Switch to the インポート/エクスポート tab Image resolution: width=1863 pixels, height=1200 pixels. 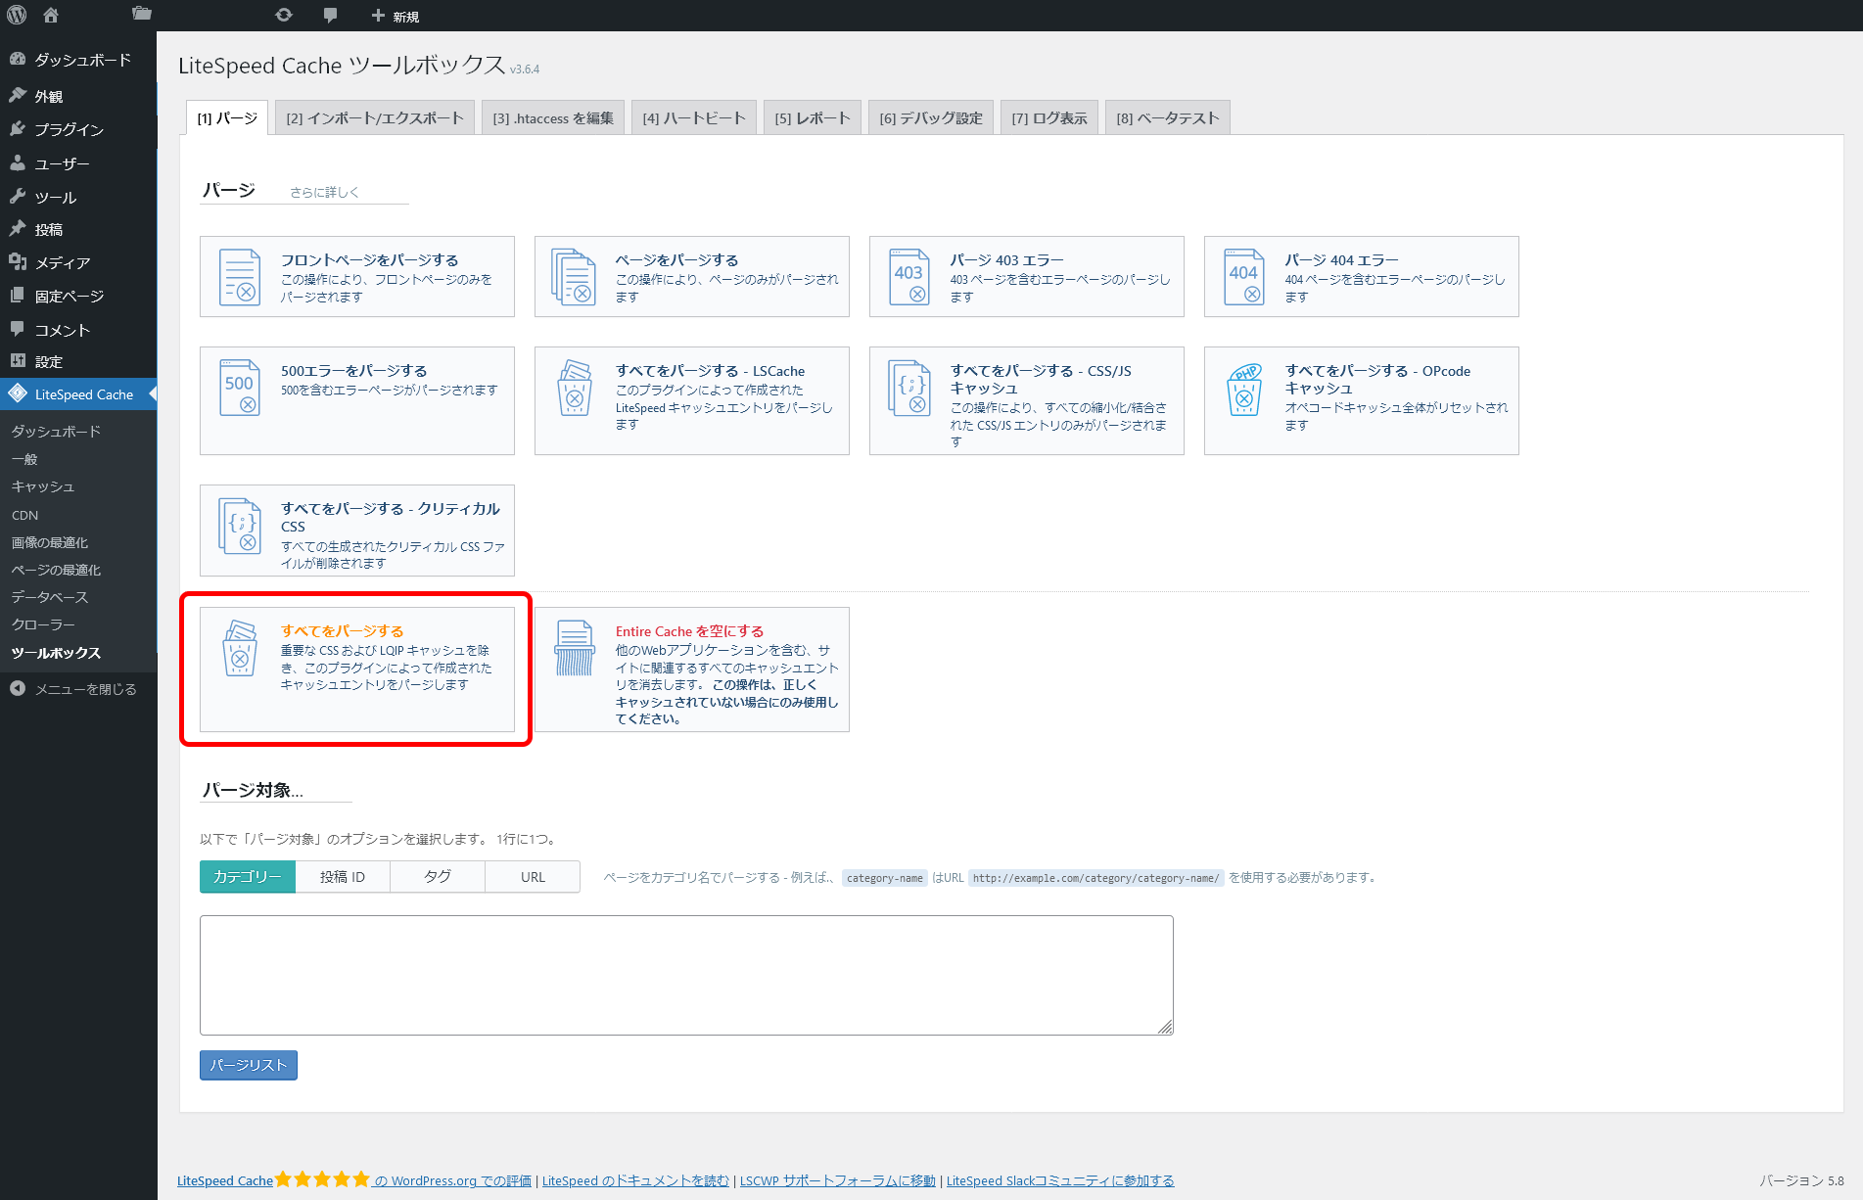[x=375, y=118]
